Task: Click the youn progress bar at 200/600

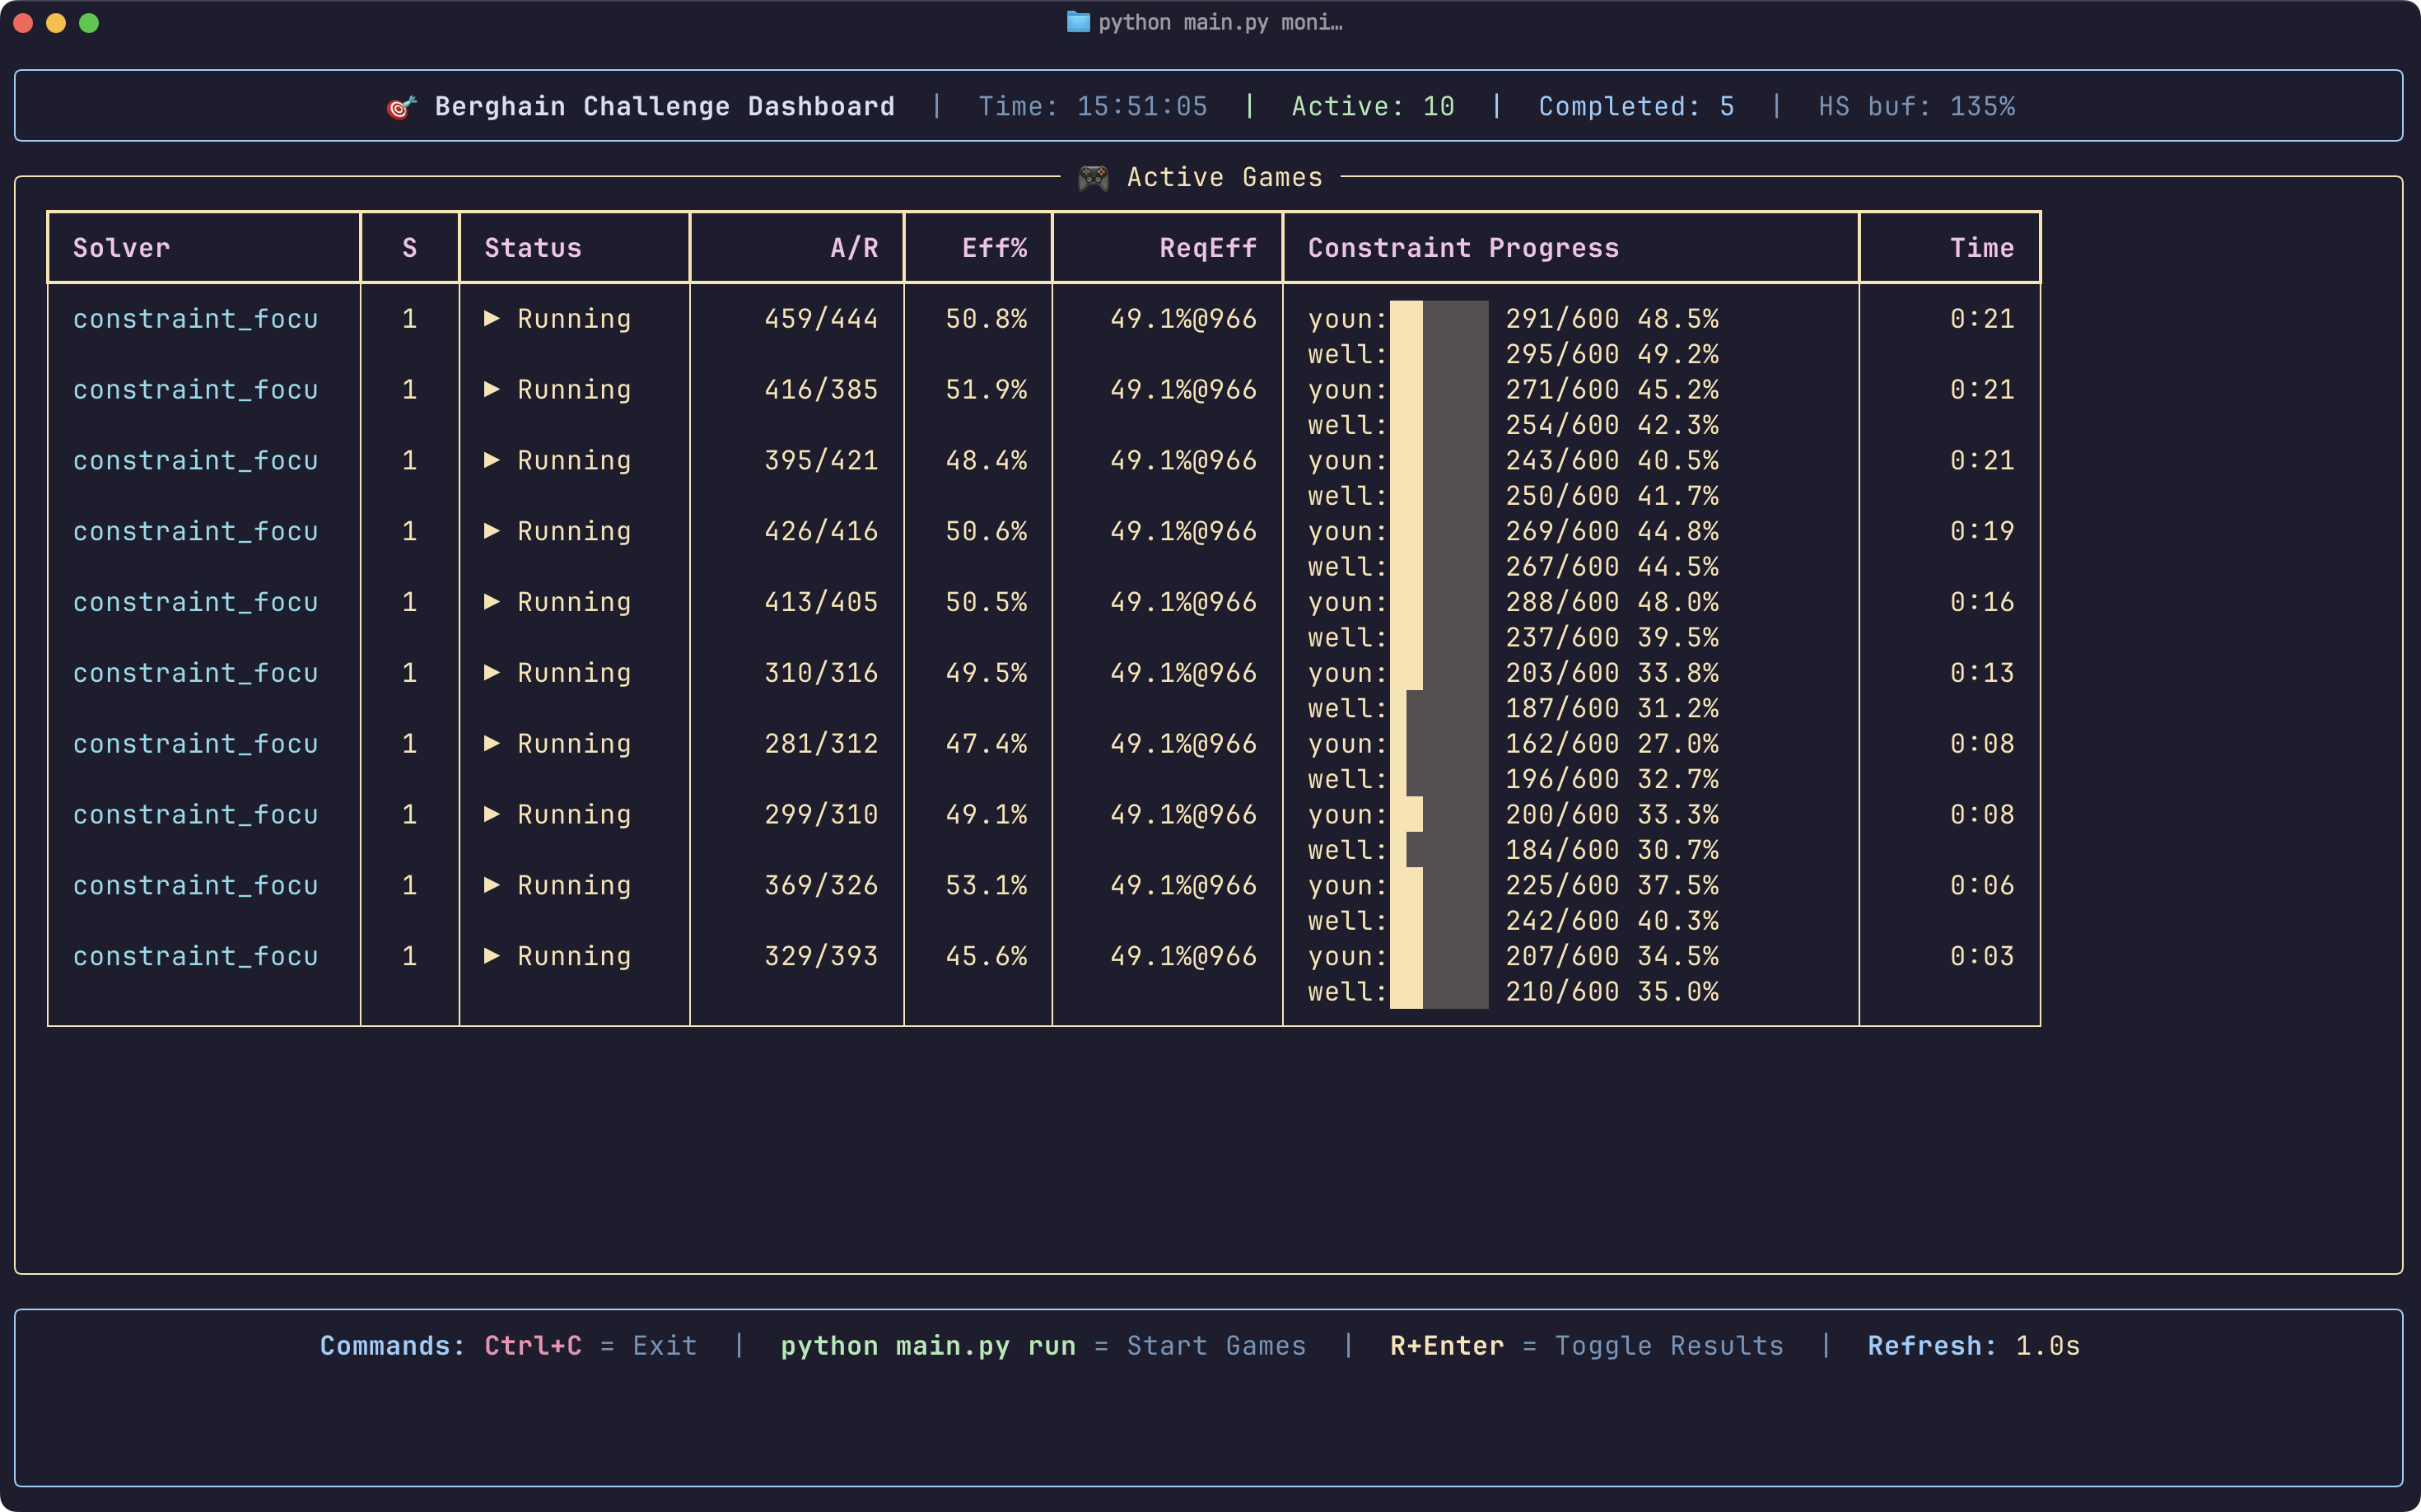Action: (1439, 815)
